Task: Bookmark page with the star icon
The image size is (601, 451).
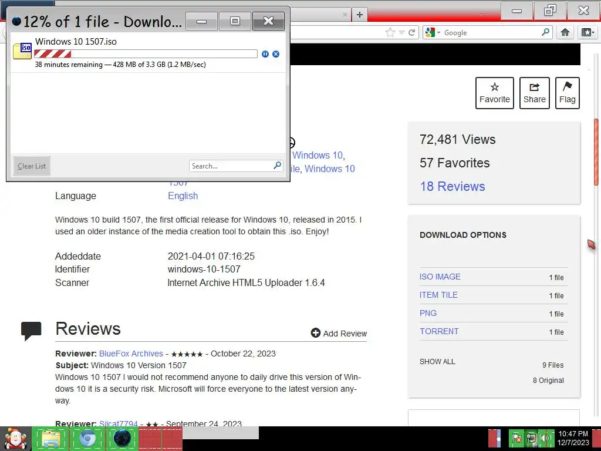Action: tap(390, 33)
